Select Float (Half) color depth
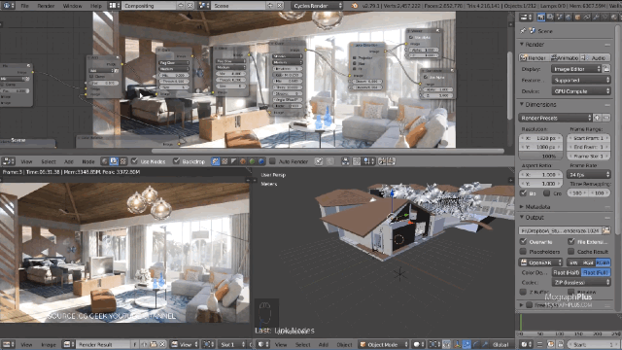 [x=567, y=272]
